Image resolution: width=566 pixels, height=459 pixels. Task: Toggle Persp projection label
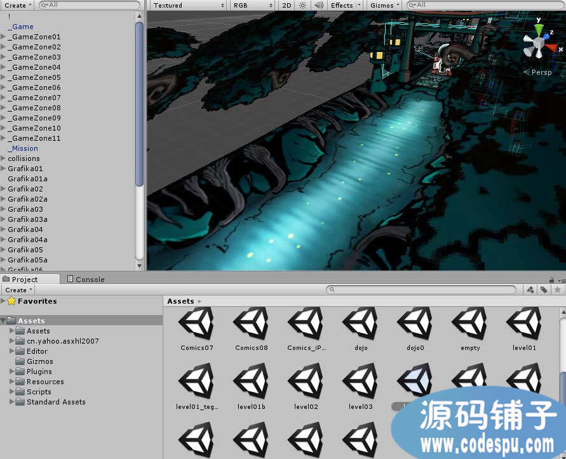click(x=537, y=72)
